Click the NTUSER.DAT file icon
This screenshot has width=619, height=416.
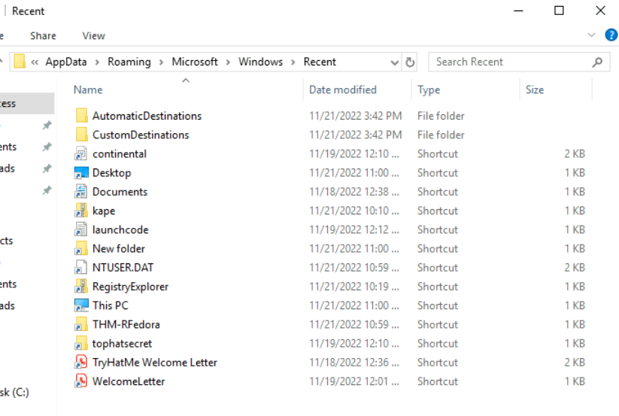[x=81, y=268]
